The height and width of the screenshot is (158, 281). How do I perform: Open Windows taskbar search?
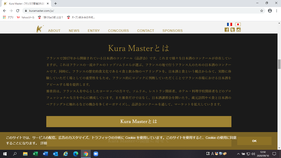(15, 154)
